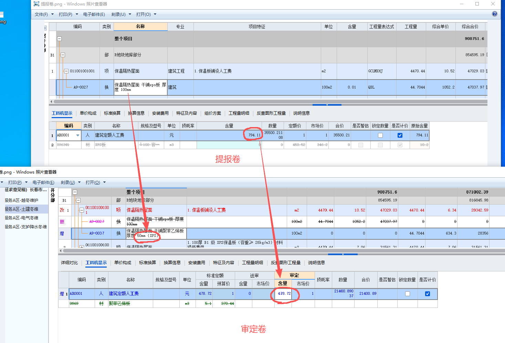Untick the 是否计价 checkbox in the 794.11 row
This screenshot has width=505, height=343.
pyautogui.click(x=400, y=135)
